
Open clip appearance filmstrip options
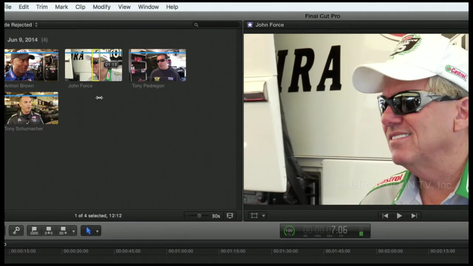tap(230, 216)
